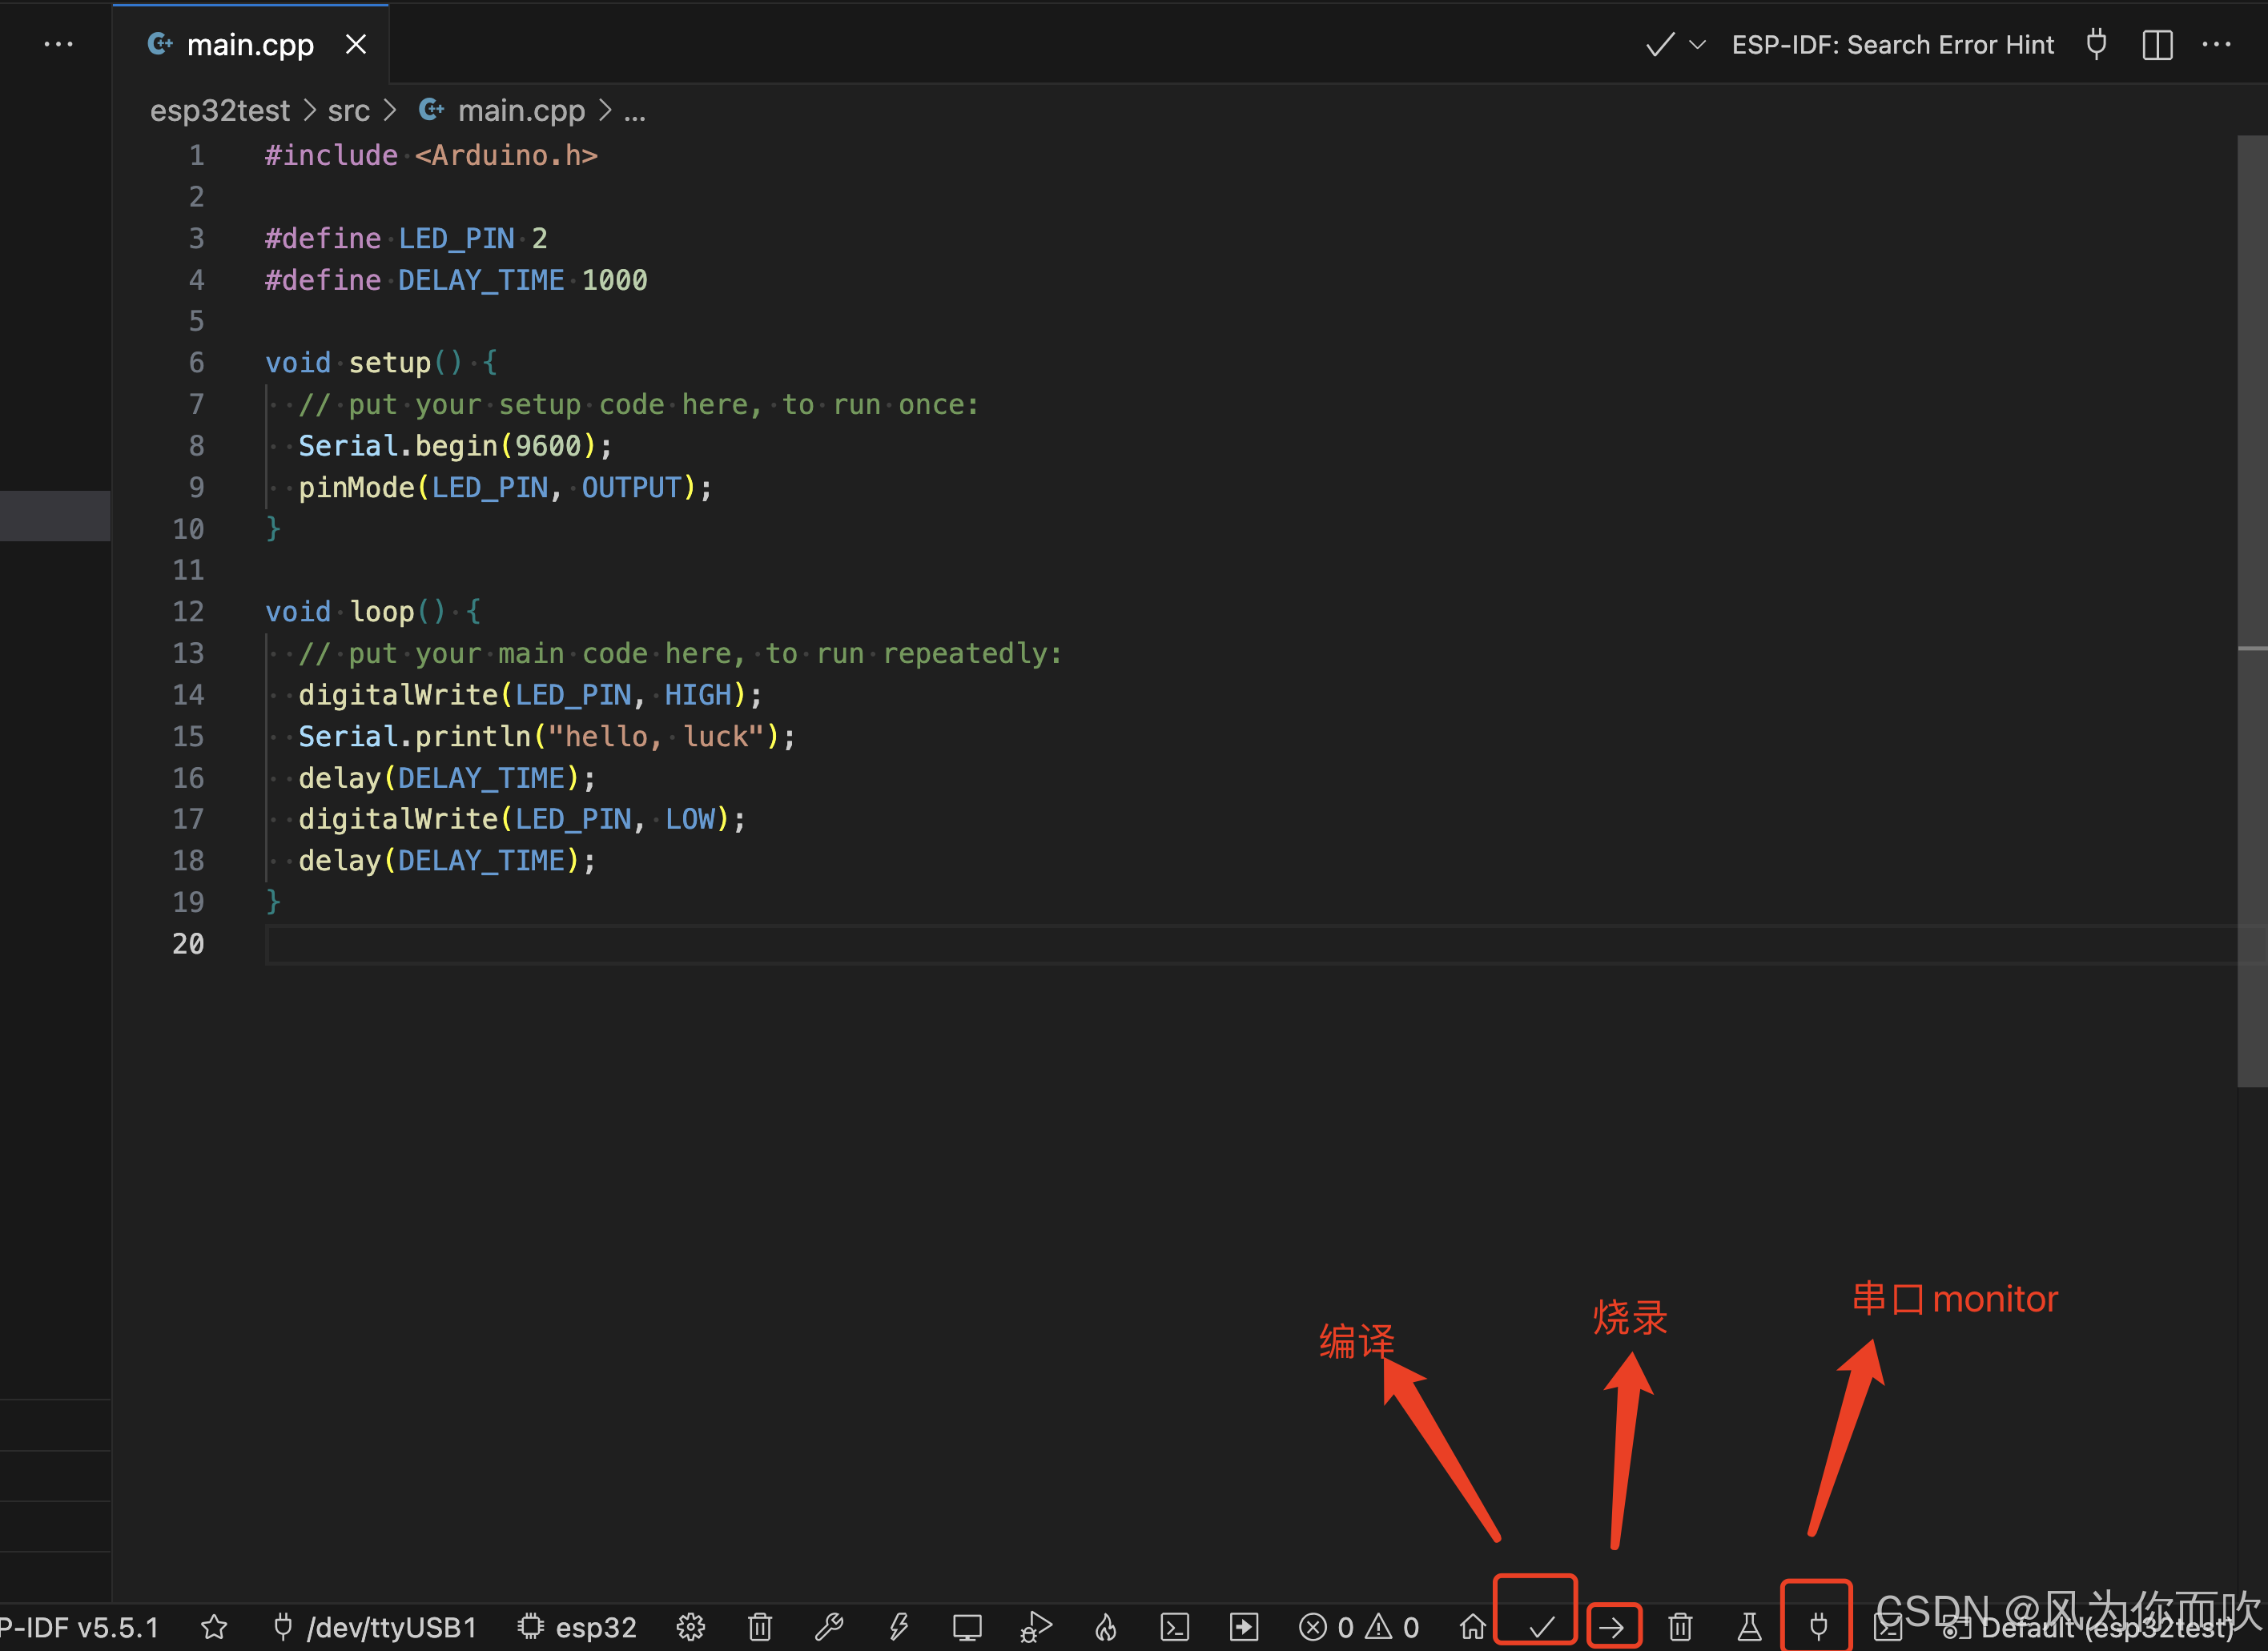Click ESP-IDF flash lightning bolt icon

(898, 1627)
